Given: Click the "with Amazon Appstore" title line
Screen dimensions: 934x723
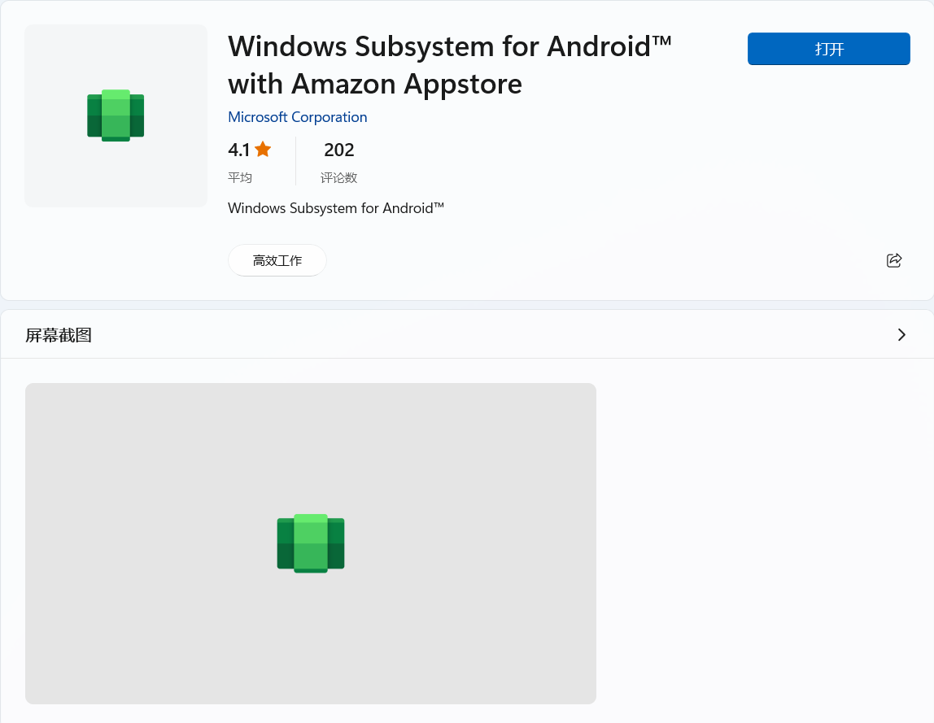Looking at the screenshot, I should [375, 84].
